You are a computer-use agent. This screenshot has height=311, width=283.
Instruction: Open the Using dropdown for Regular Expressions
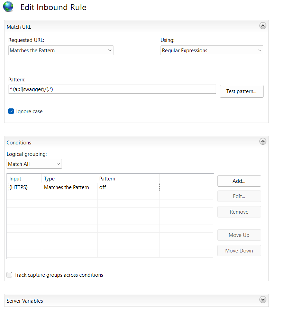click(212, 50)
